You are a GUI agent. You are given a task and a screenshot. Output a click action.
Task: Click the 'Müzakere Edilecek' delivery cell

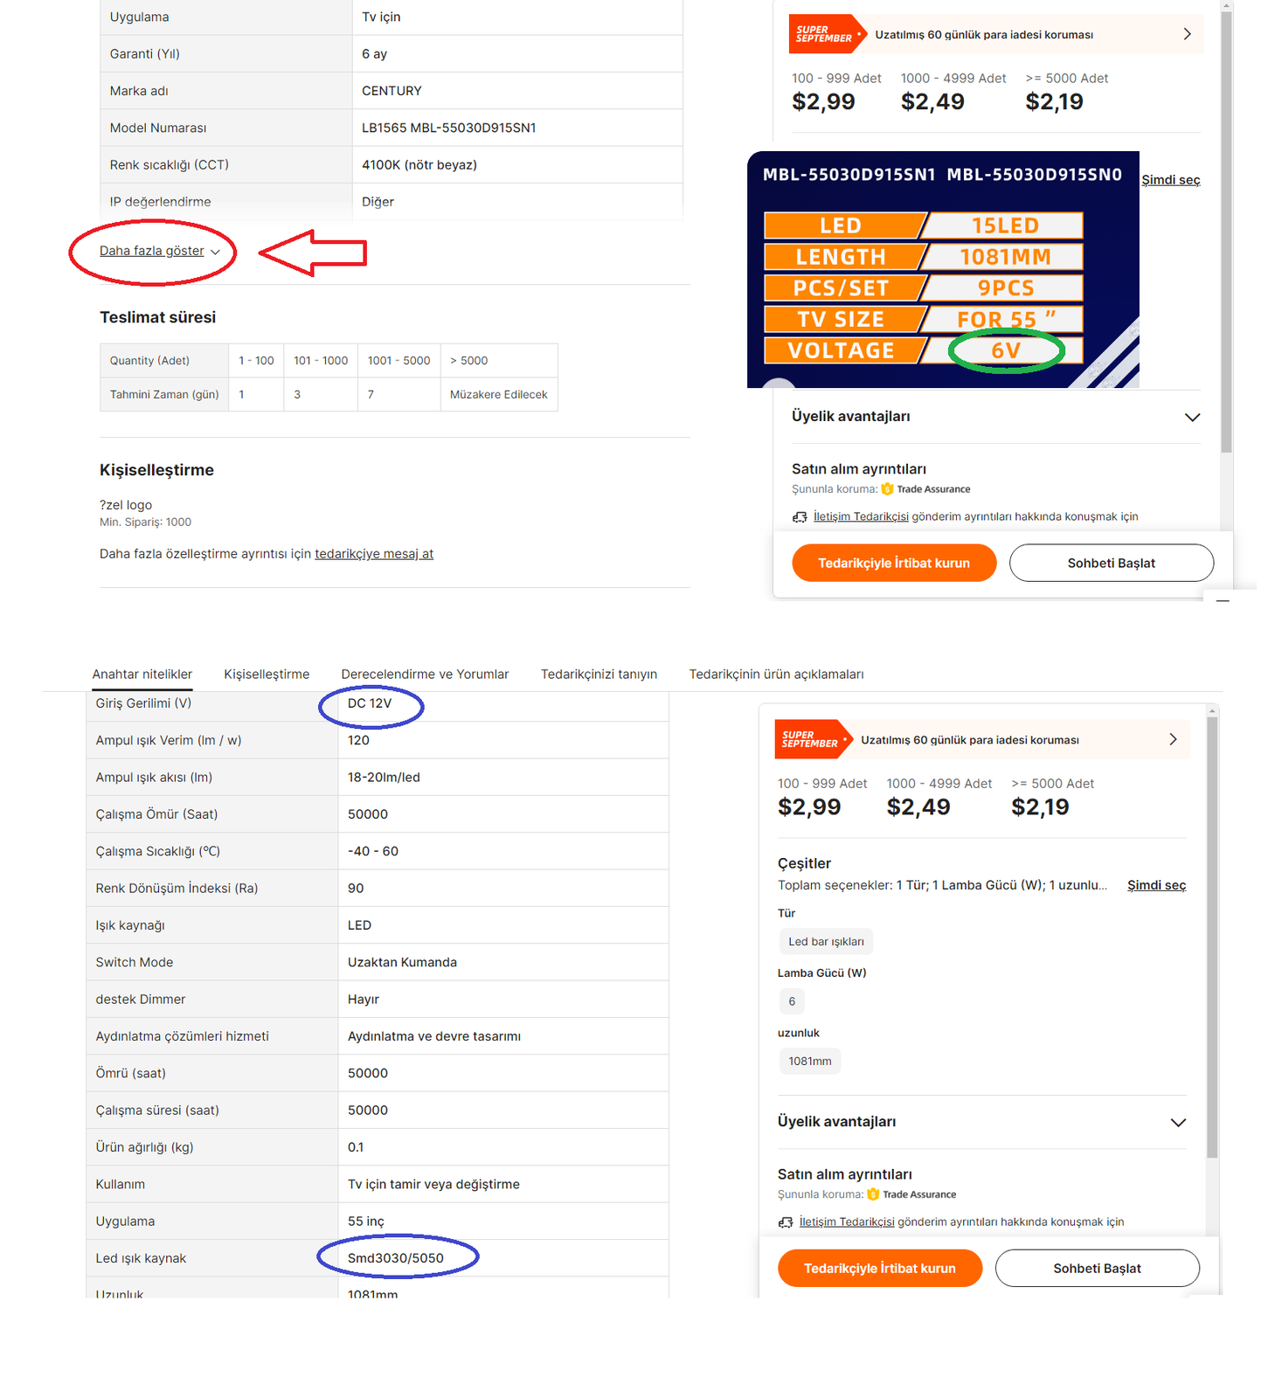(x=499, y=394)
